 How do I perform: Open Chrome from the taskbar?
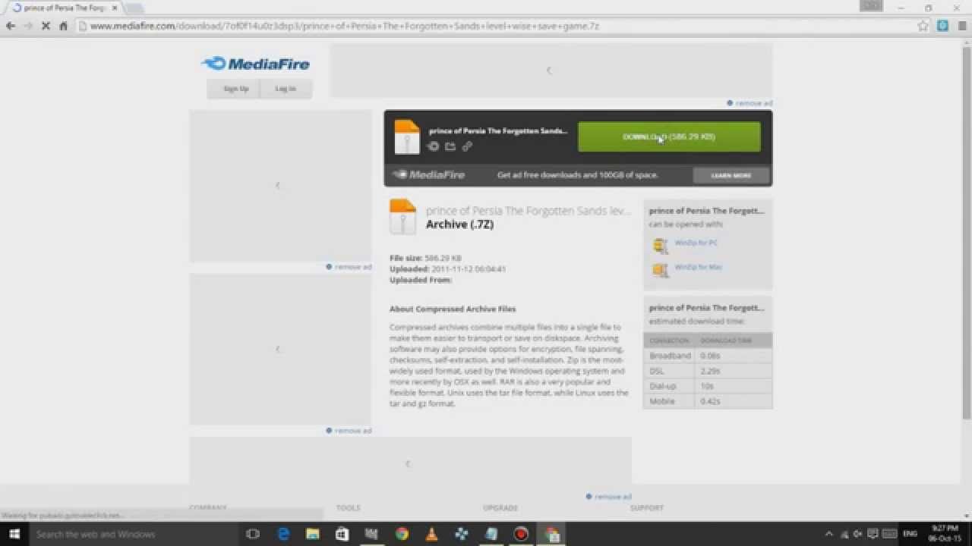coord(402,534)
